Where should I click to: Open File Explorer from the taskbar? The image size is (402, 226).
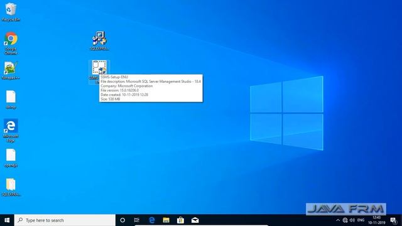pos(166,220)
